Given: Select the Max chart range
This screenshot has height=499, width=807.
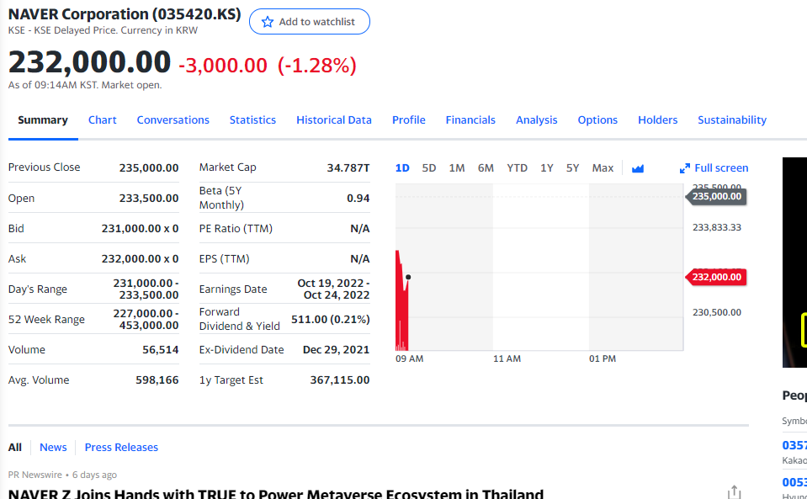Looking at the screenshot, I should [603, 168].
